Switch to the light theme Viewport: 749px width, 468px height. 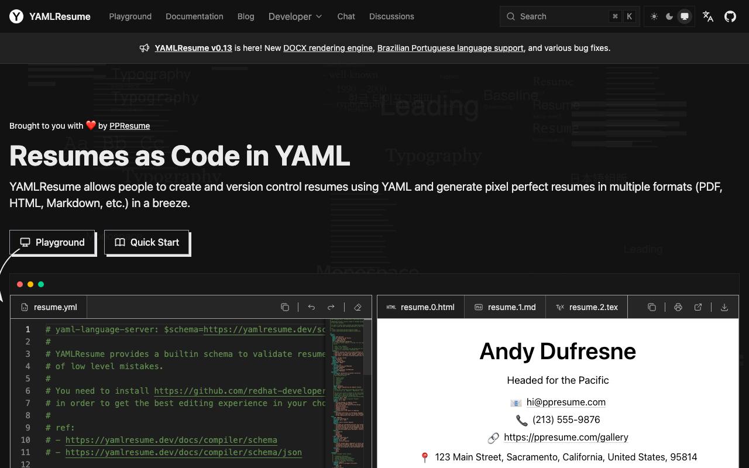coord(654,16)
